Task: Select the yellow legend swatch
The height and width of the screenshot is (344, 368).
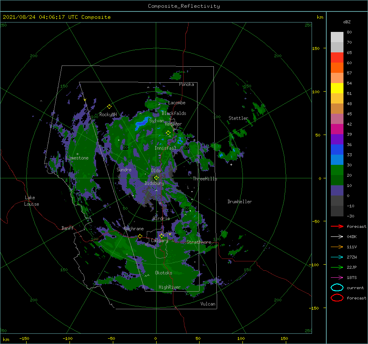Action: click(337, 88)
